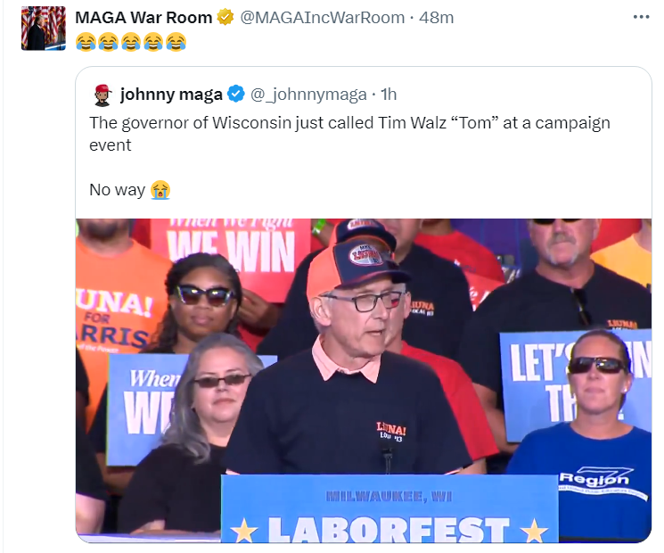Open the @_johnnymaga handle
664x553 pixels.
click(308, 94)
